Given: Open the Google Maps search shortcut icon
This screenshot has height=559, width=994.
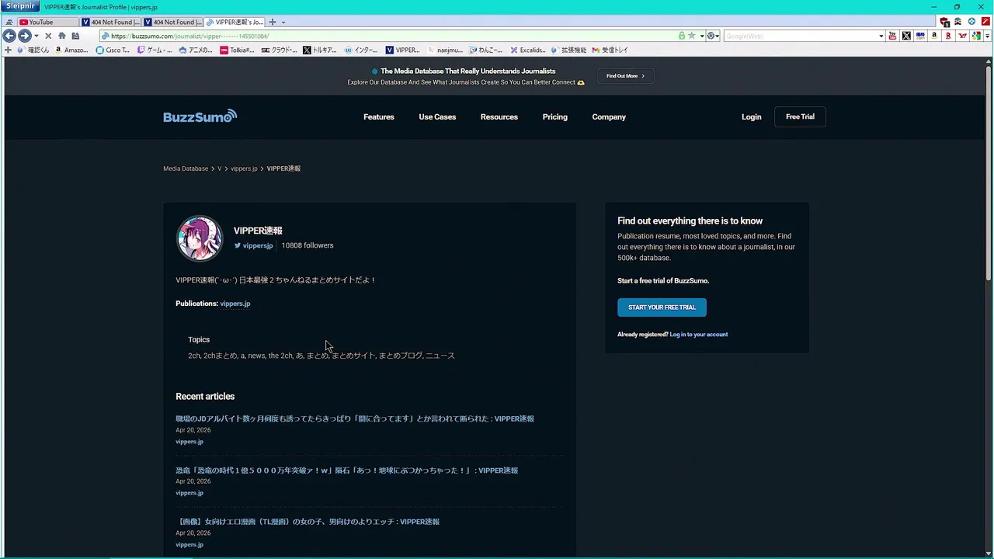Looking at the screenshot, I should [x=976, y=36].
